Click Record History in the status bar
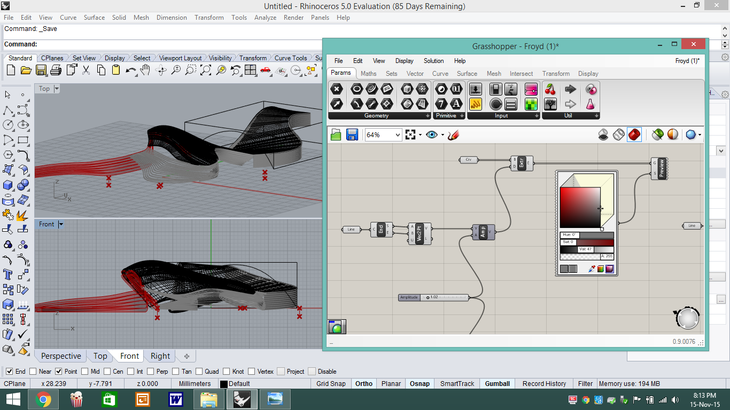 coord(544,383)
